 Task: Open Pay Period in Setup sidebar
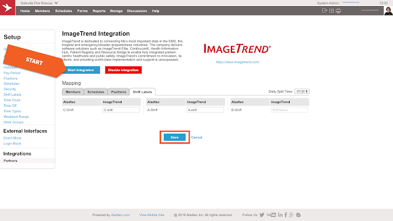point(12,73)
